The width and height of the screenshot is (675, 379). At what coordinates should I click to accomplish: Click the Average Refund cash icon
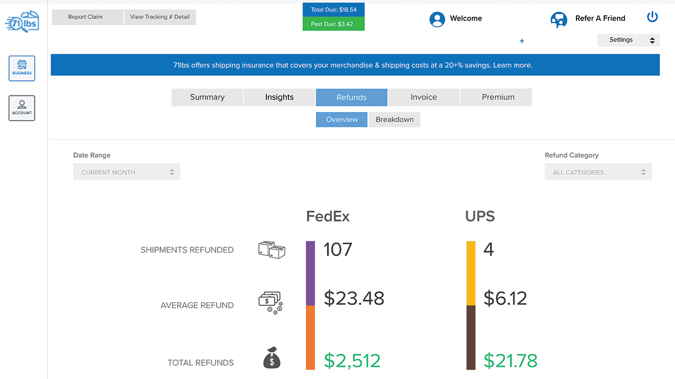pos(271,304)
